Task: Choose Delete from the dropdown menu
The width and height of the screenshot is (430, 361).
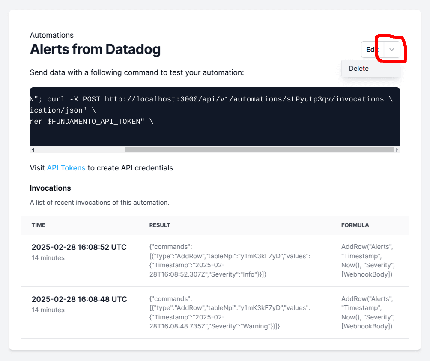Action: pyautogui.click(x=359, y=69)
